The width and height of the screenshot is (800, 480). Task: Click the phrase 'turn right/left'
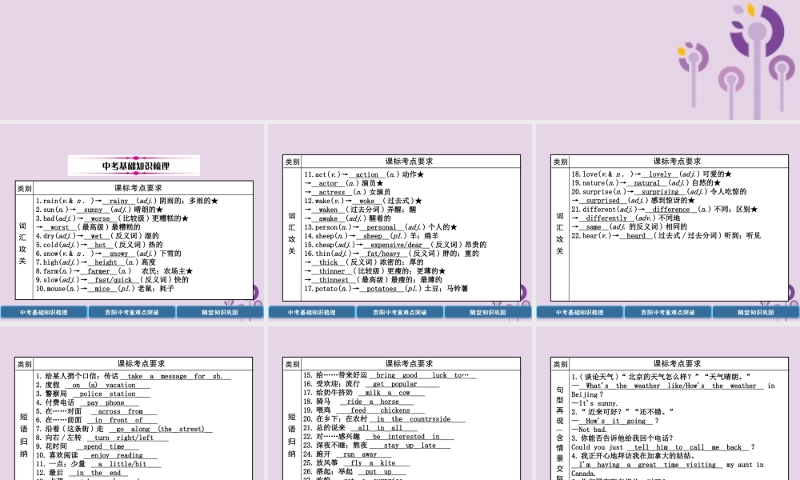(124, 438)
